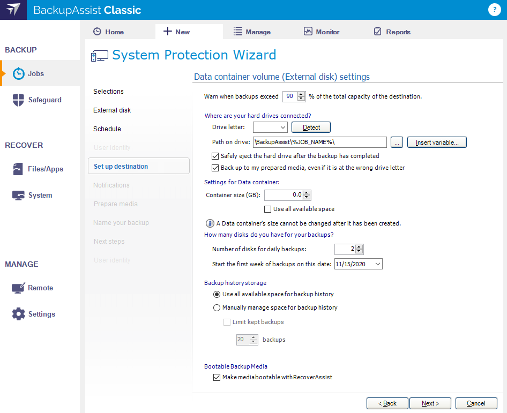Click the Next steps wizard step
Viewport: 507px width, 413px height.
(109, 242)
